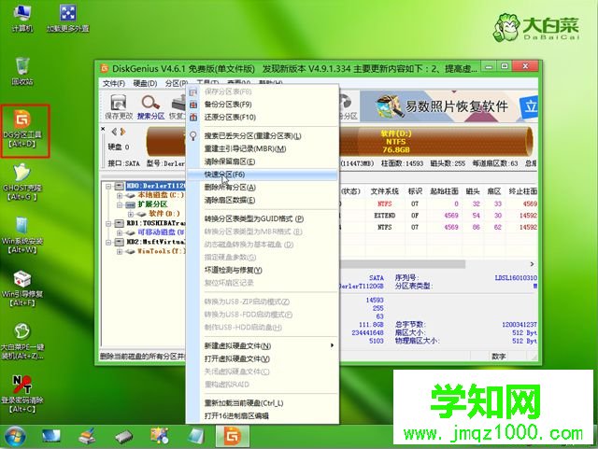
Task: Launch 登录密码清除 desktop shortcut
Action: [x=22, y=394]
